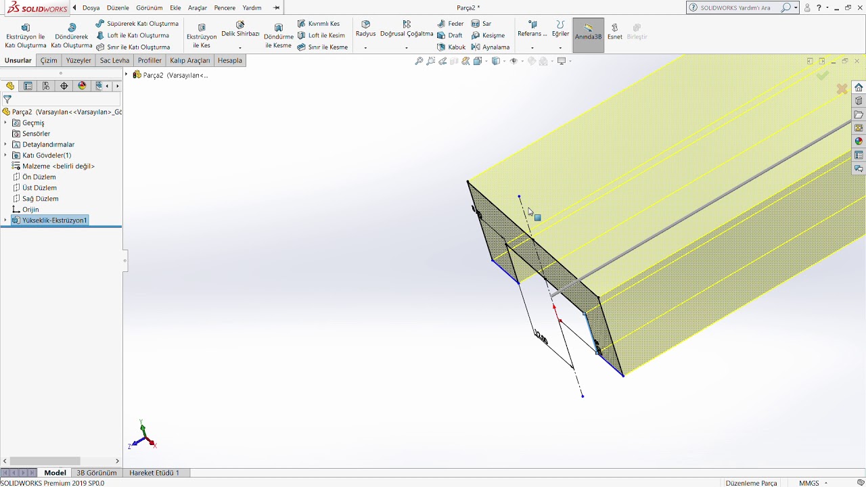Open the Düzenle menu
The width and height of the screenshot is (866, 487).
click(x=118, y=8)
